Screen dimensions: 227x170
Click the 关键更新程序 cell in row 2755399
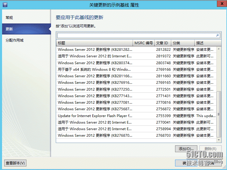tap(183, 116)
